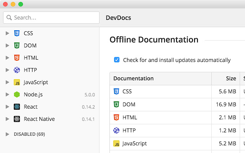Click DOM name in table
This screenshot has height=153, width=245.
(129, 104)
